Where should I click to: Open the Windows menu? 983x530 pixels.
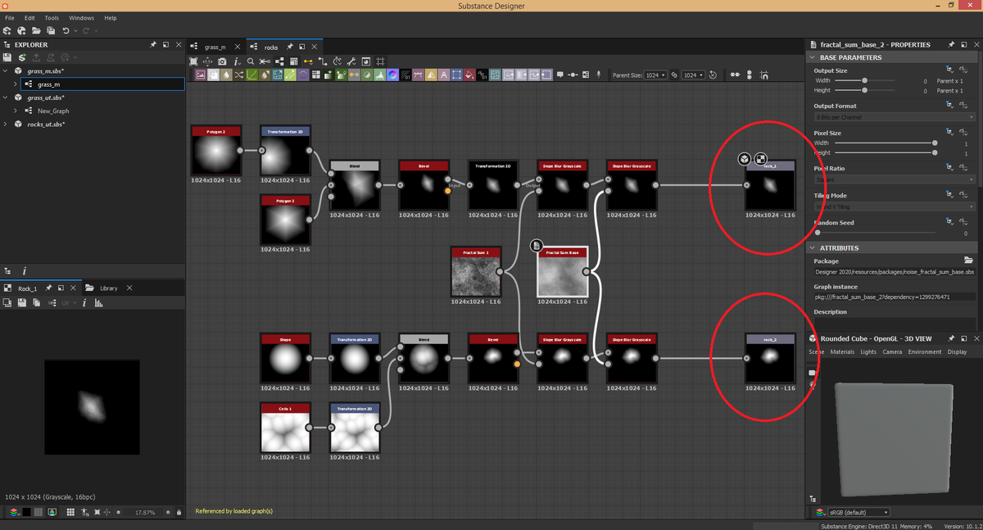pyautogui.click(x=81, y=17)
